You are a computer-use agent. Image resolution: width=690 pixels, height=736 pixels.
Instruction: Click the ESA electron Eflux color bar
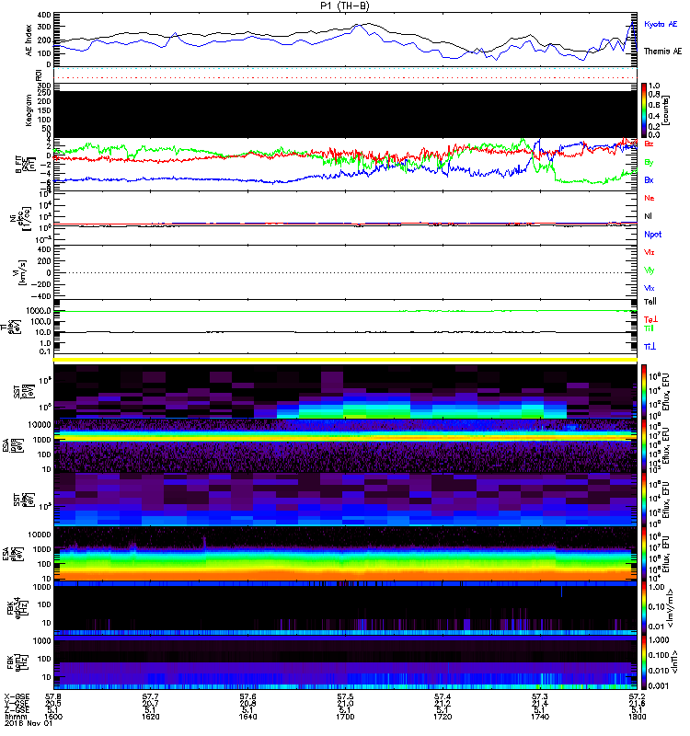pyautogui.click(x=644, y=554)
